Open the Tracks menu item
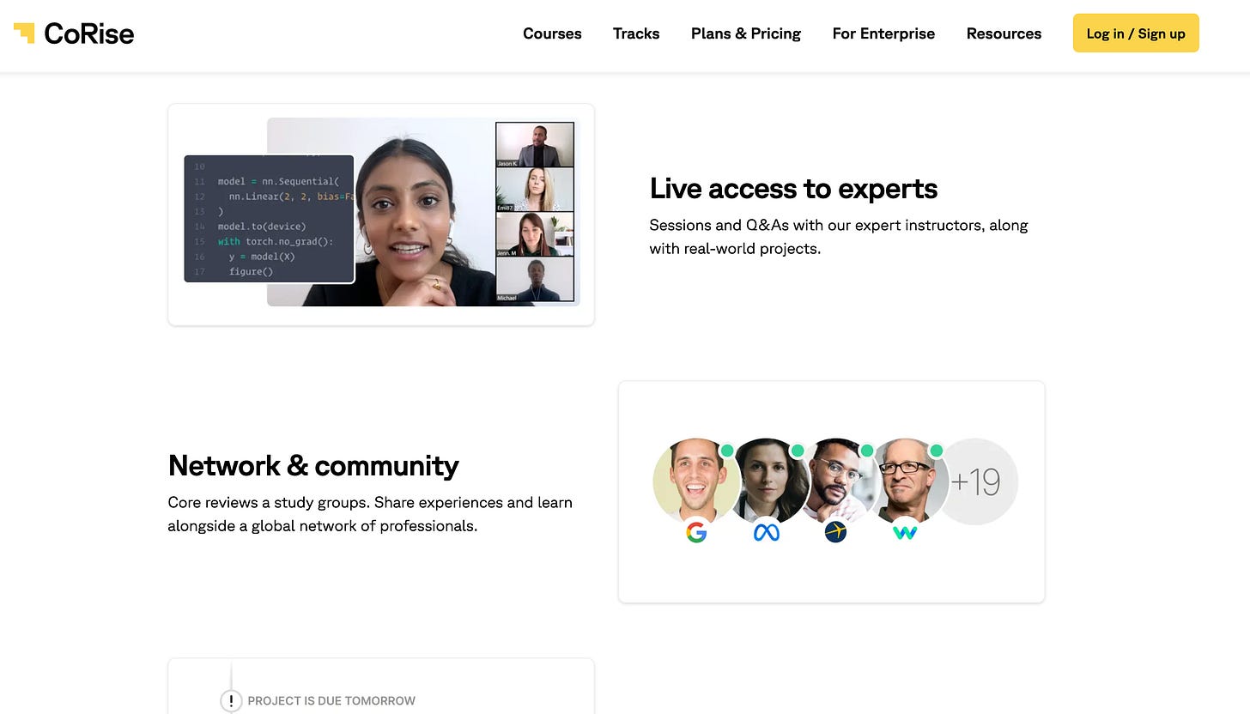 coord(636,33)
